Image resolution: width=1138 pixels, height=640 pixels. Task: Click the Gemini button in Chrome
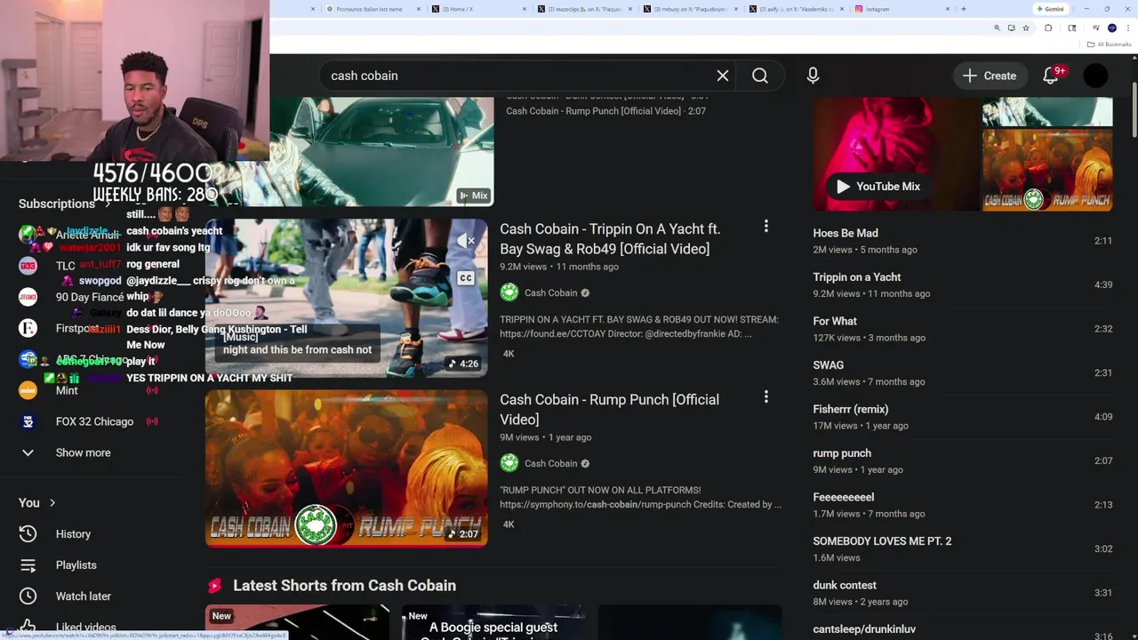coord(1050,9)
